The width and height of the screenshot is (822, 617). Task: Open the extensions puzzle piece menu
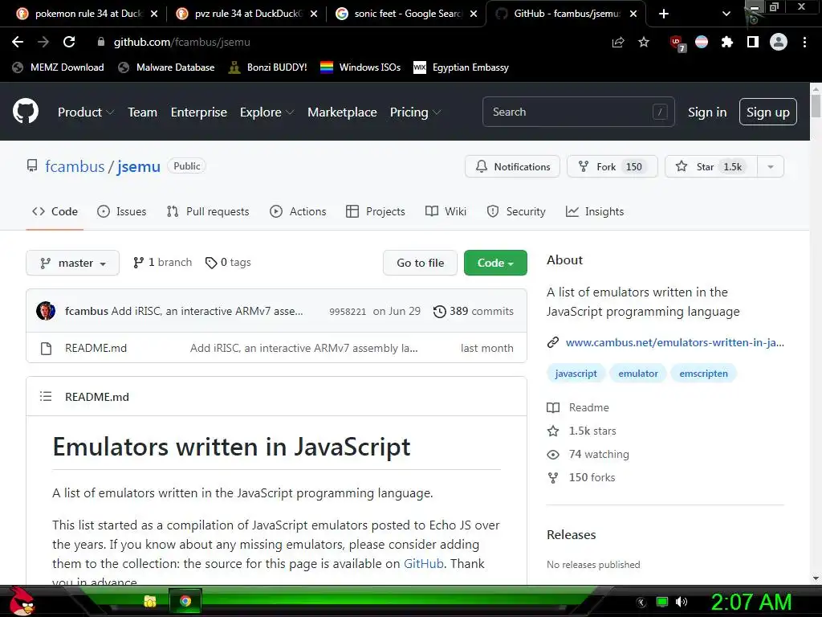[726, 42]
